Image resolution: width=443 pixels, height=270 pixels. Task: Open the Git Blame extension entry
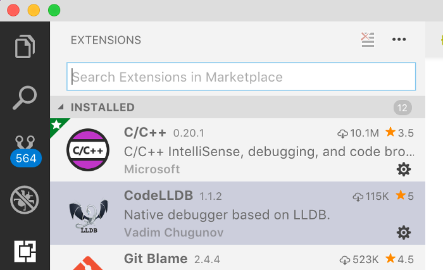237,257
